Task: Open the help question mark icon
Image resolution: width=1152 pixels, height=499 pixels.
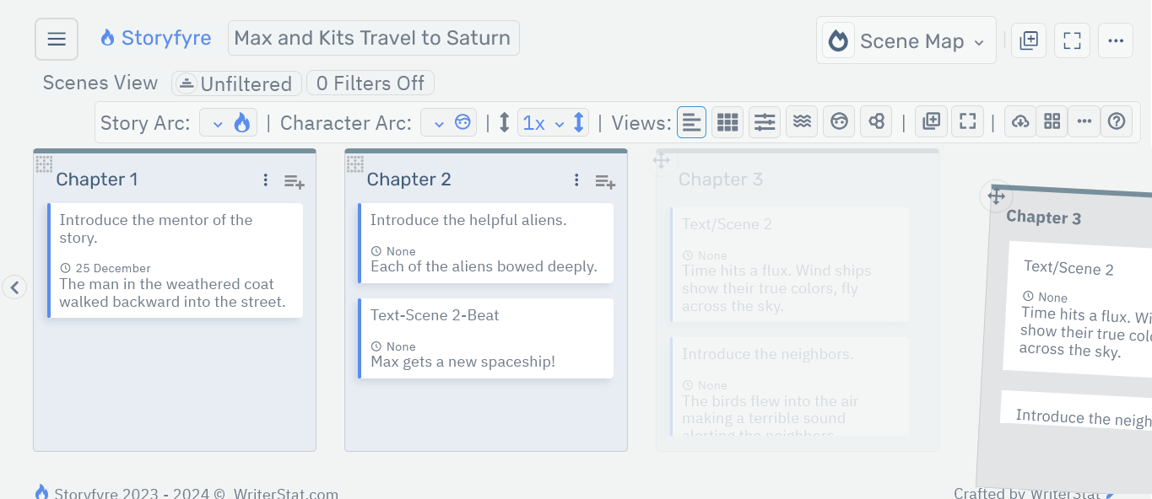Action: click(x=1117, y=121)
